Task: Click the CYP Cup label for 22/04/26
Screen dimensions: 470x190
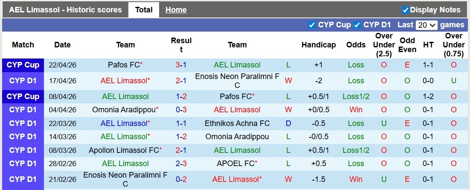Action: pos(23,65)
